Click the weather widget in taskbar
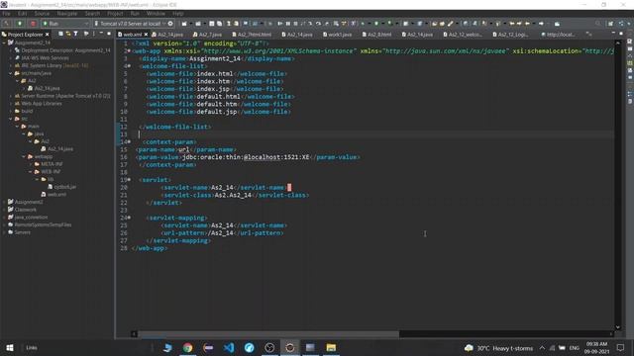Screen dimensions: 634x356 click(498, 348)
